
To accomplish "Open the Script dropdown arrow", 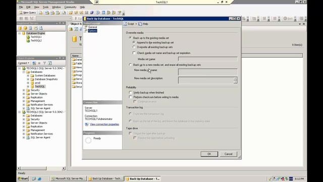I will (136, 24).
